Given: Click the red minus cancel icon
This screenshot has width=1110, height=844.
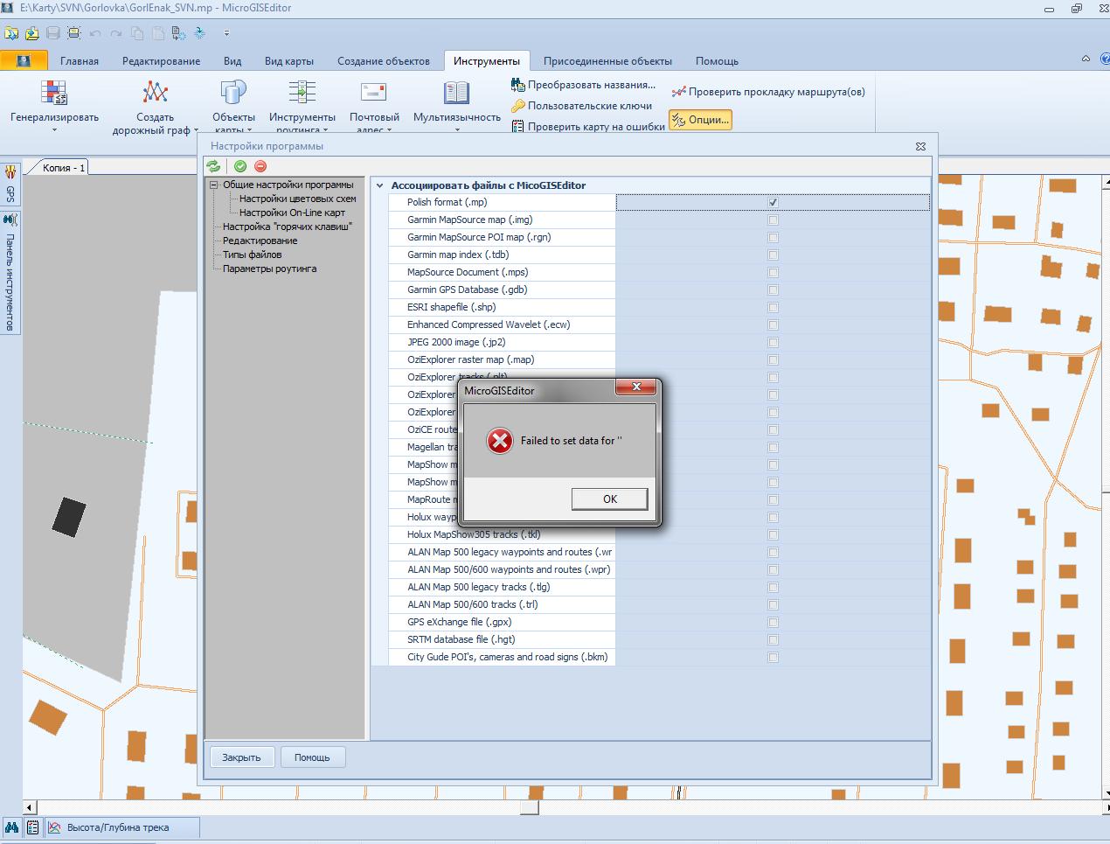Looking at the screenshot, I should 260,166.
